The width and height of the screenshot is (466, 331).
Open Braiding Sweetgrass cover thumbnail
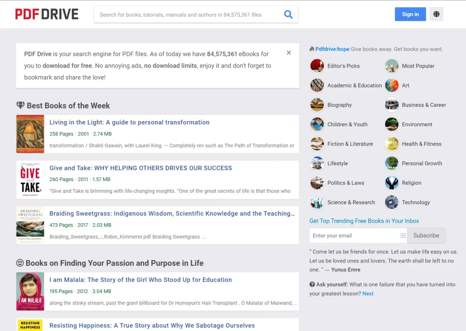coord(30,226)
